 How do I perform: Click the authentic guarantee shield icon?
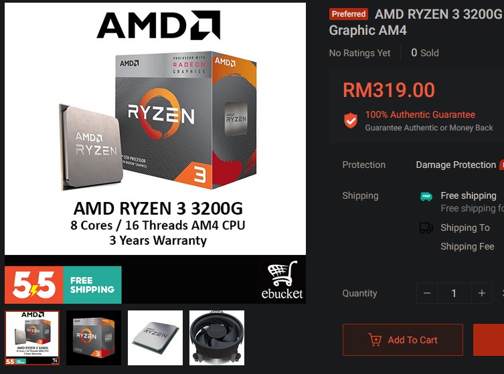[x=351, y=120]
